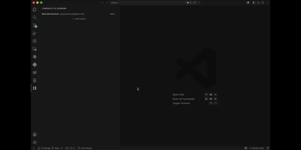301x150 pixels.
Task: Open the customize layout icon
Action: tap(267, 3)
